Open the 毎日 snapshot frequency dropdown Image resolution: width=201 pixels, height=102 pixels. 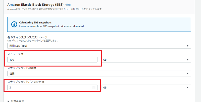(x=99, y=74)
